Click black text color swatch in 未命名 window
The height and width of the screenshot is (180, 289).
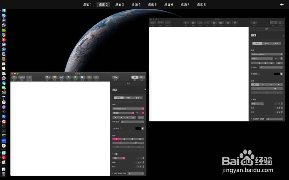[x=277, y=74]
